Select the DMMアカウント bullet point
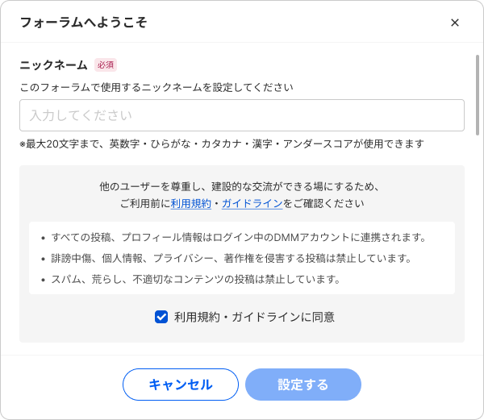Screen dimensions: 484x420 pos(238,237)
